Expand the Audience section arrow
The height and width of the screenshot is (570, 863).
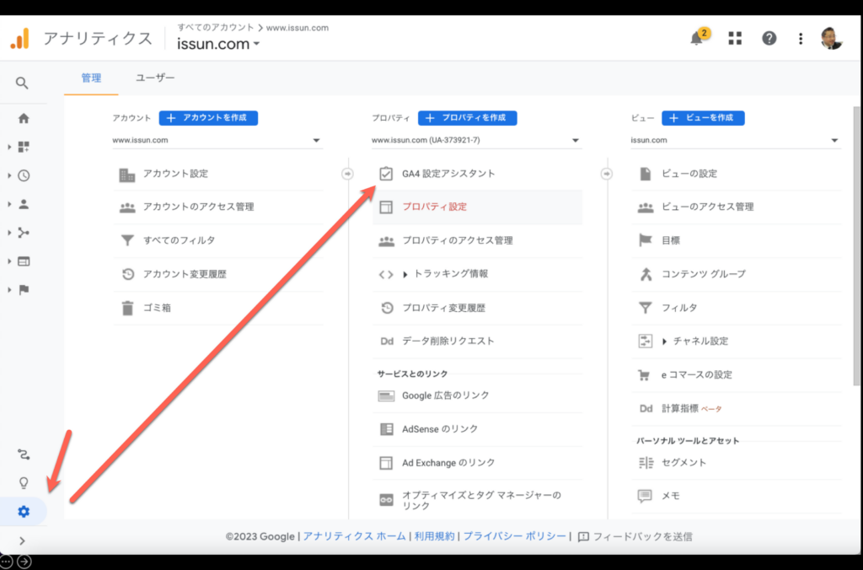(x=9, y=204)
